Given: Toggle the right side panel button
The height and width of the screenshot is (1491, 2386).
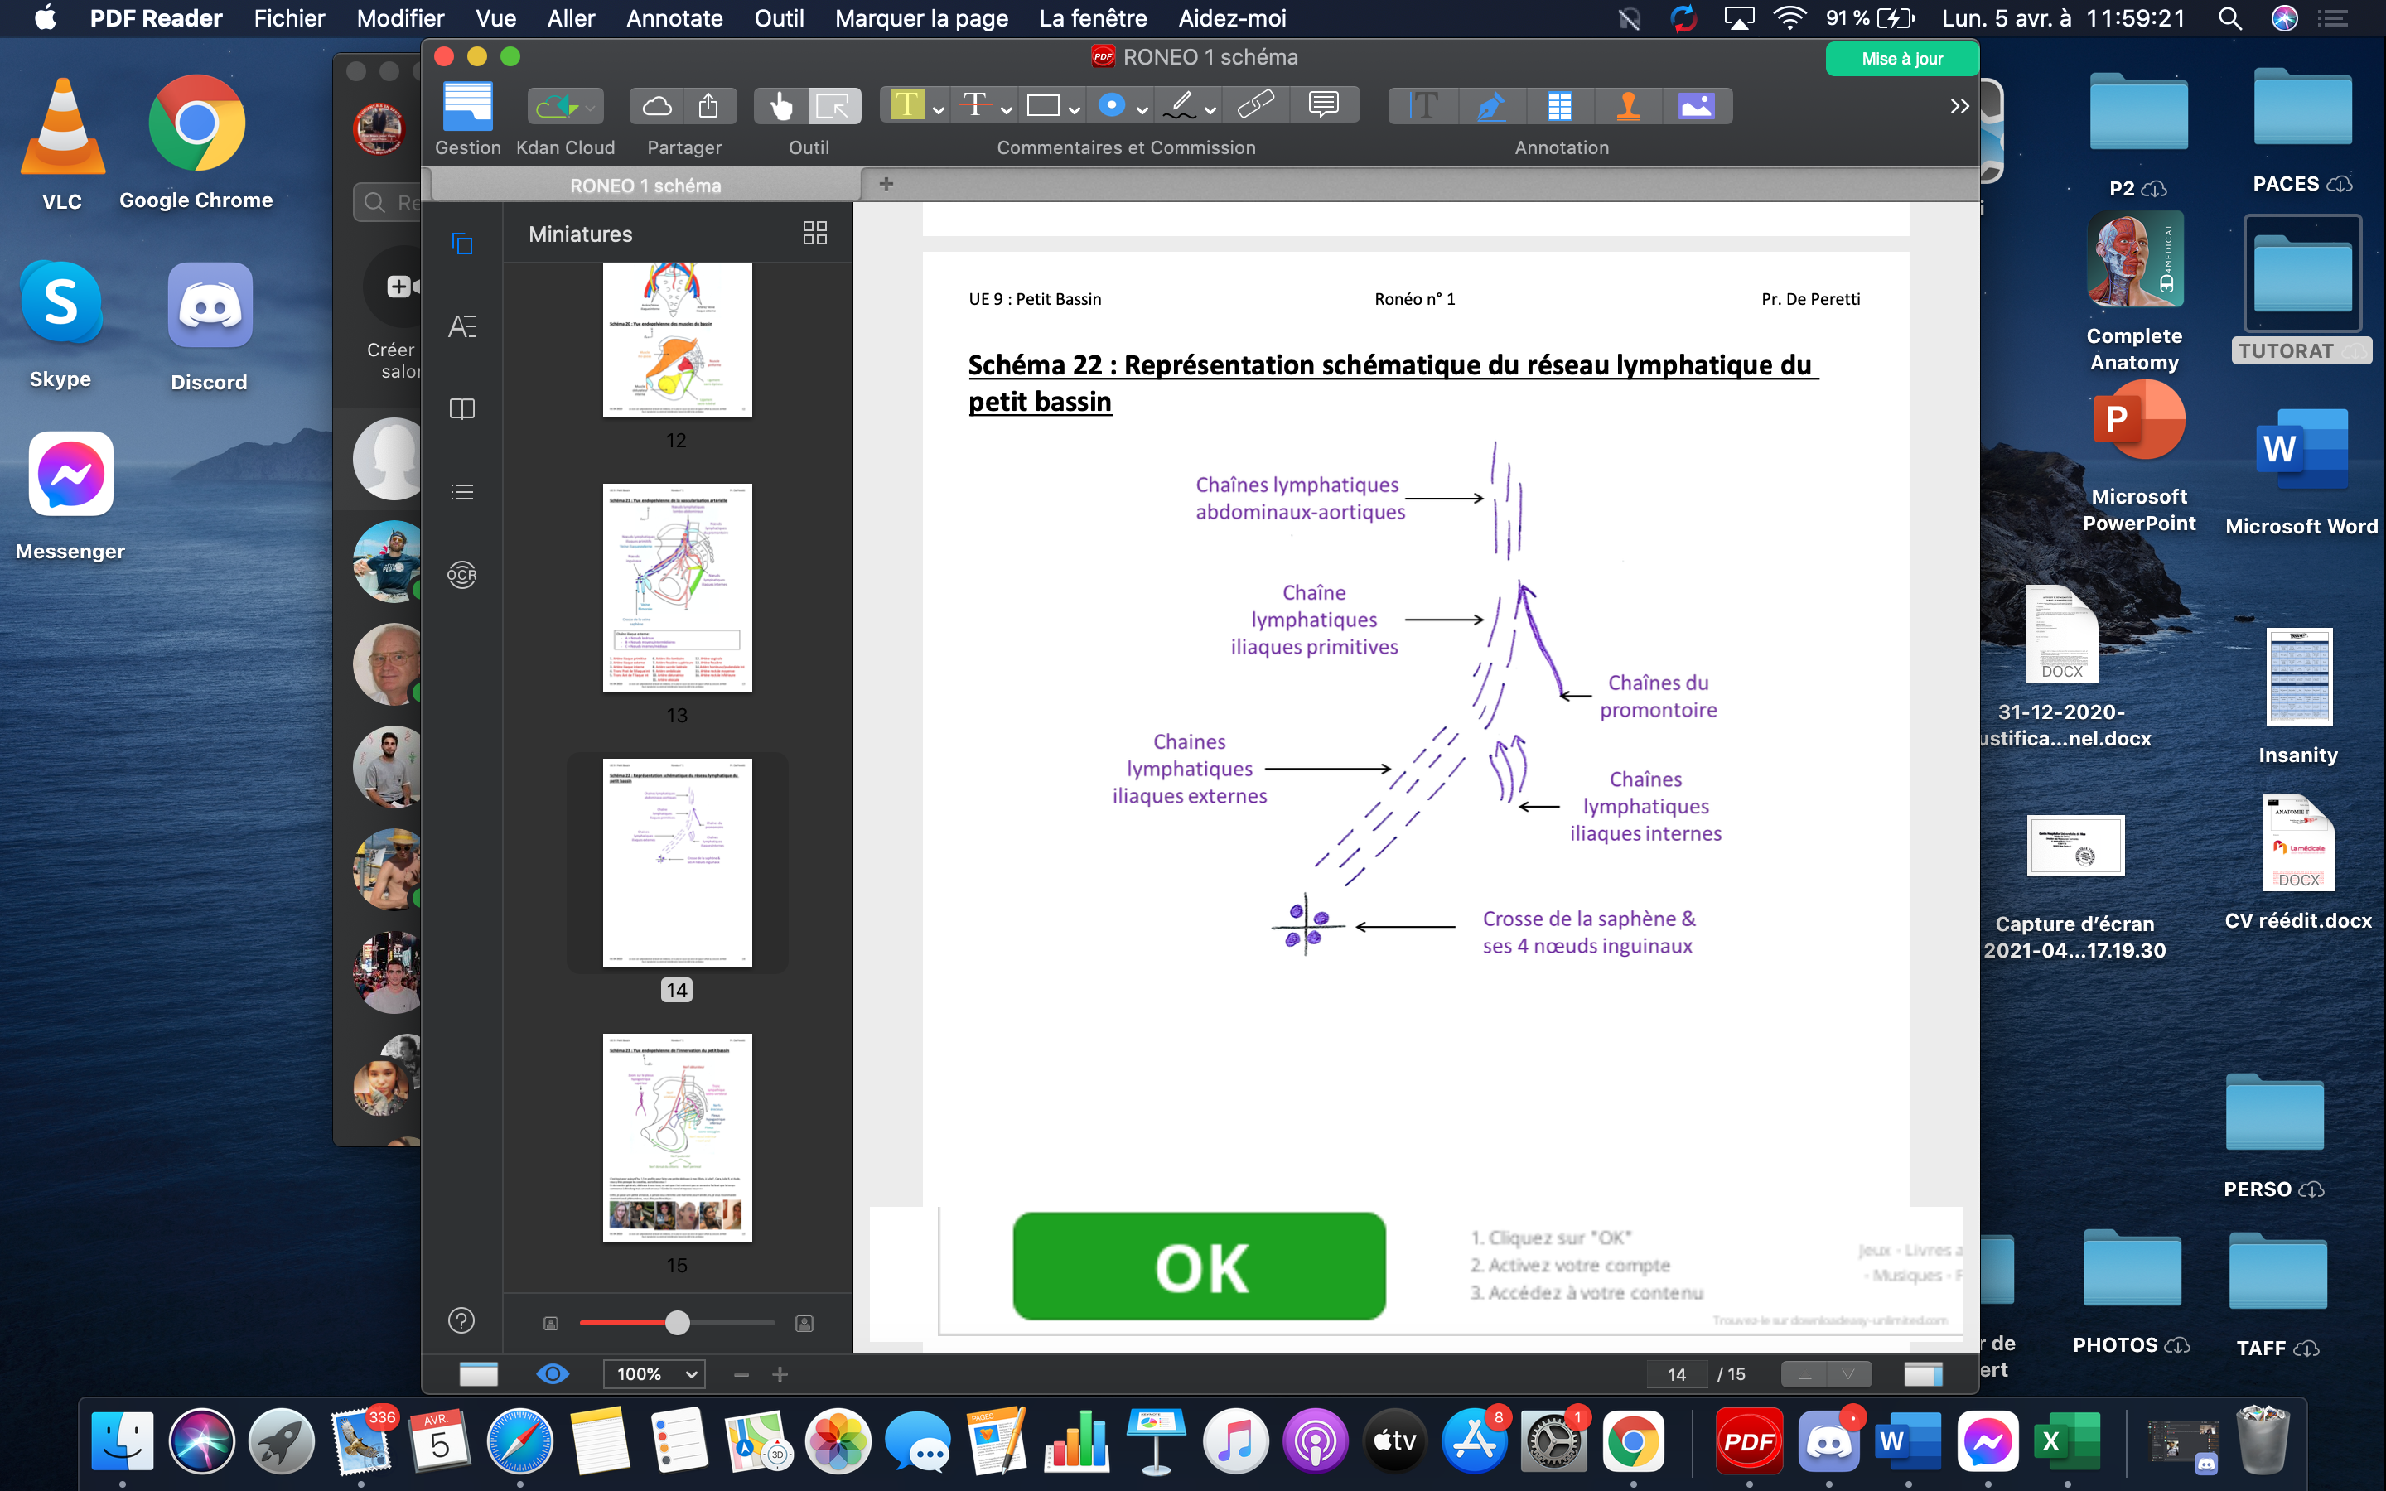Looking at the screenshot, I should click(x=1923, y=1373).
